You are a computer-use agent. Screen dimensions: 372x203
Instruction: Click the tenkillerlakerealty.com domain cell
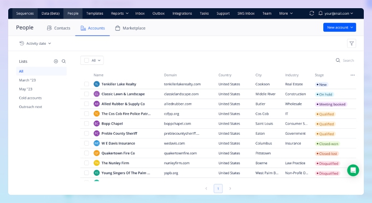(182, 84)
